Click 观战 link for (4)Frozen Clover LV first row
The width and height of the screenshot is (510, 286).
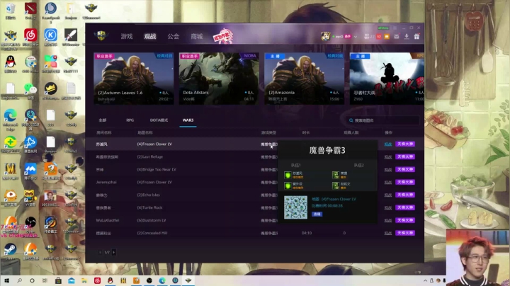(387, 144)
